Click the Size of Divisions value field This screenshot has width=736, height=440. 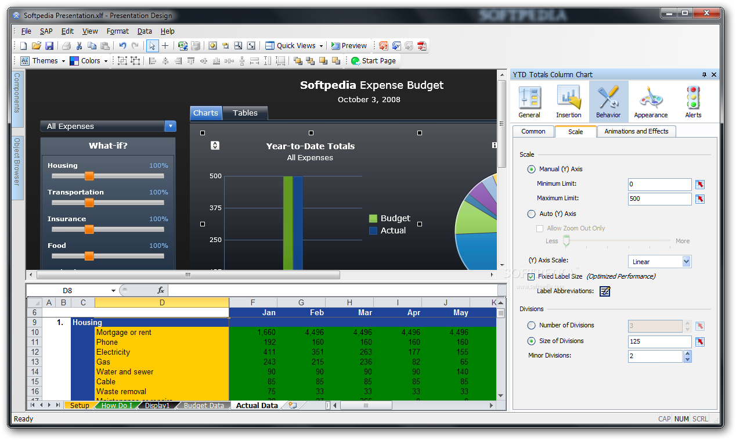[660, 342]
